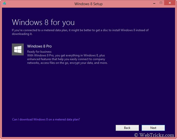177x139 pixels.
Task: Click the Windows 8 Pro description paragraph
Action: (x=67, y=59)
